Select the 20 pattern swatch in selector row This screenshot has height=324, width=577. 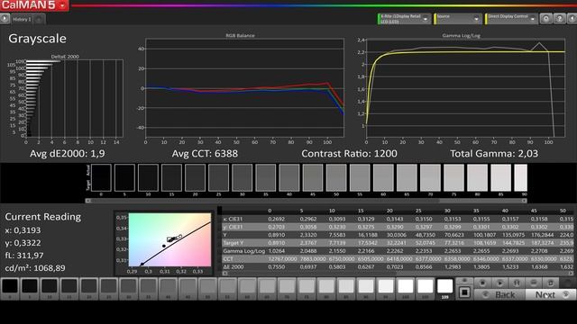(x=89, y=289)
